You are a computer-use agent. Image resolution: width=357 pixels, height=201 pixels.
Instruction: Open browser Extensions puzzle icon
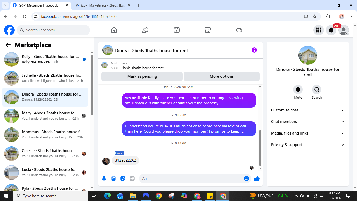pyautogui.click(x=328, y=16)
